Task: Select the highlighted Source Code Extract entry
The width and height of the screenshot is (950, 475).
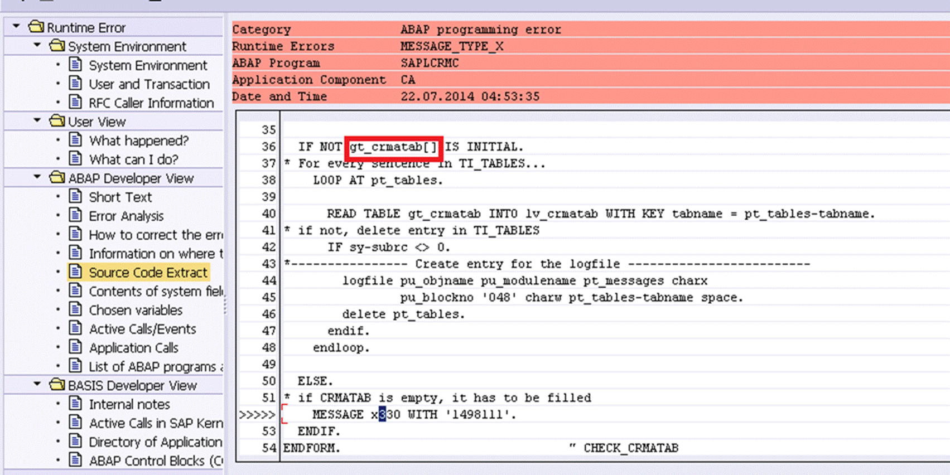Action: pyautogui.click(x=148, y=272)
